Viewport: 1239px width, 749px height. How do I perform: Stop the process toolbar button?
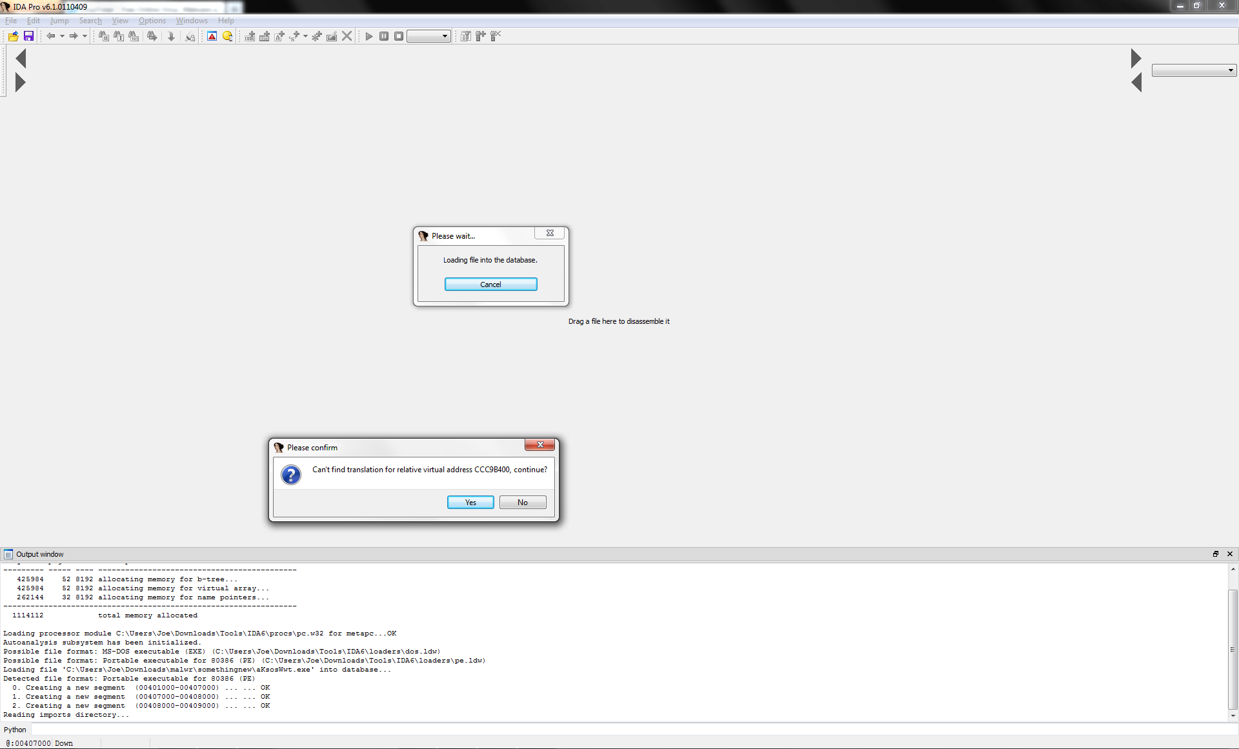point(399,36)
